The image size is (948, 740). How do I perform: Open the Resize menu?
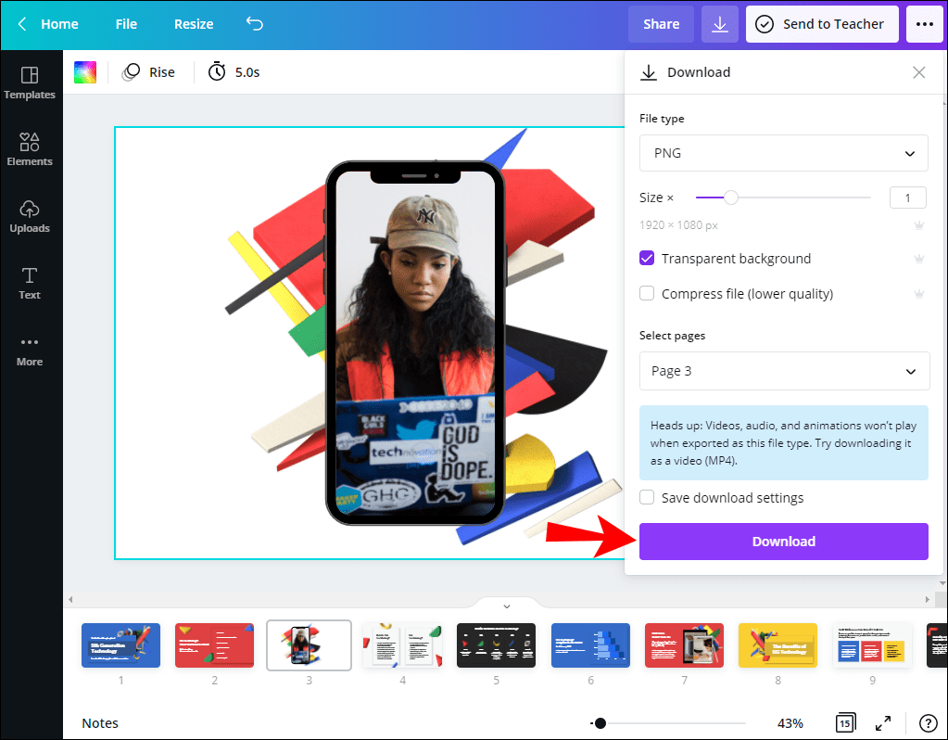[x=193, y=24]
